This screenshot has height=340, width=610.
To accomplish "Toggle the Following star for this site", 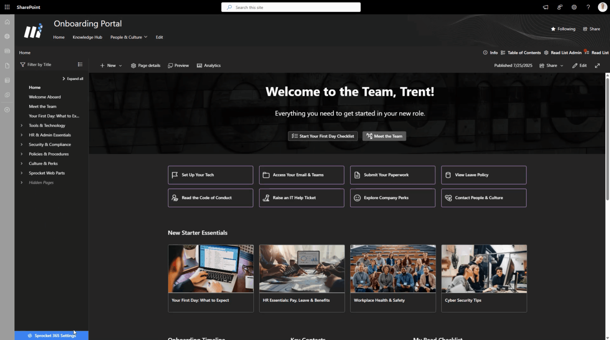I will 563,29.
